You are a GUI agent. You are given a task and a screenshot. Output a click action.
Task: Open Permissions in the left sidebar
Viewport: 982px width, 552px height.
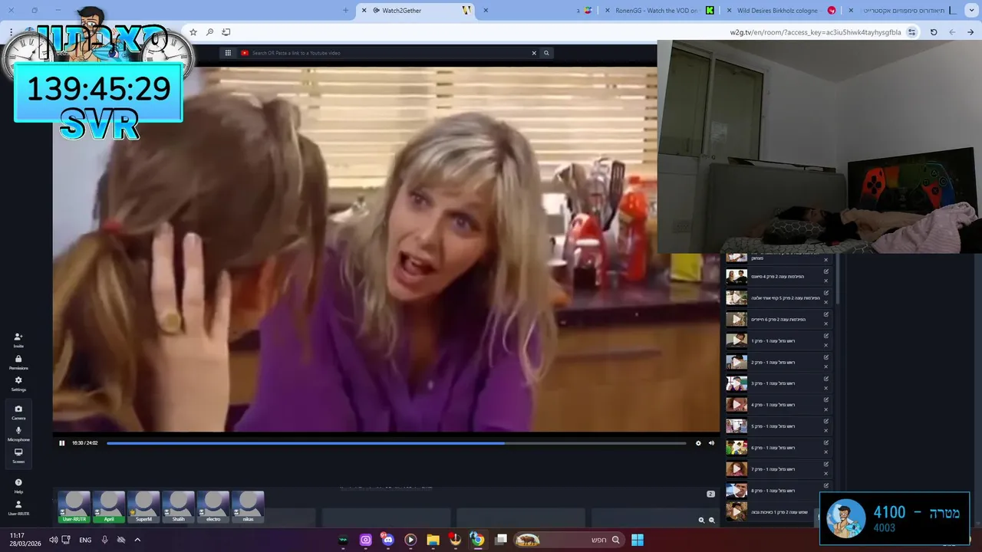click(18, 363)
